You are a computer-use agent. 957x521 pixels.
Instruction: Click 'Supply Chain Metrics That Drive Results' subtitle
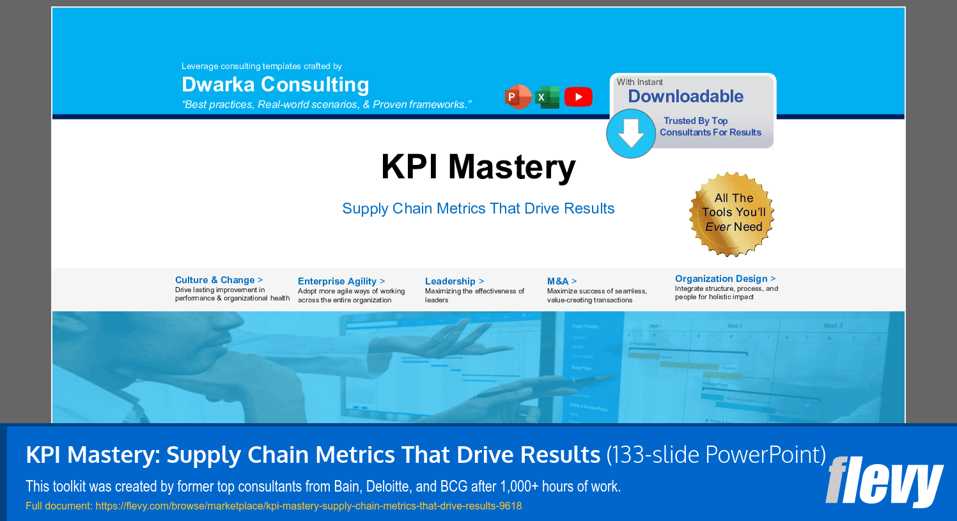click(x=478, y=208)
